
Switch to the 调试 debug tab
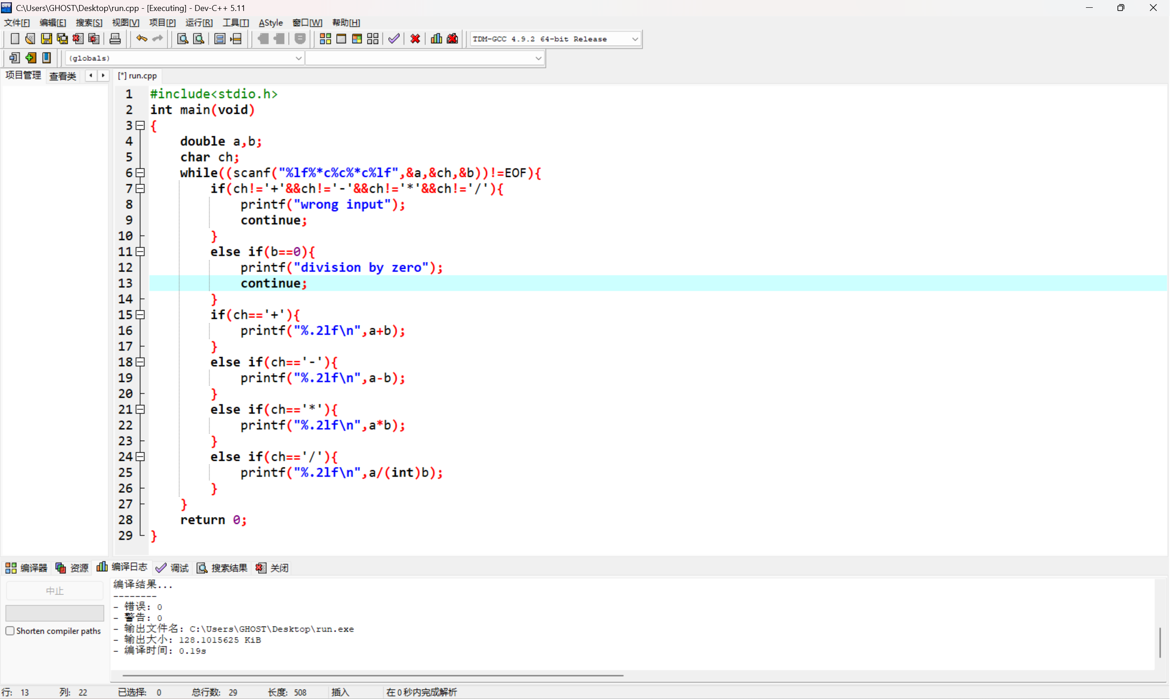pos(173,568)
